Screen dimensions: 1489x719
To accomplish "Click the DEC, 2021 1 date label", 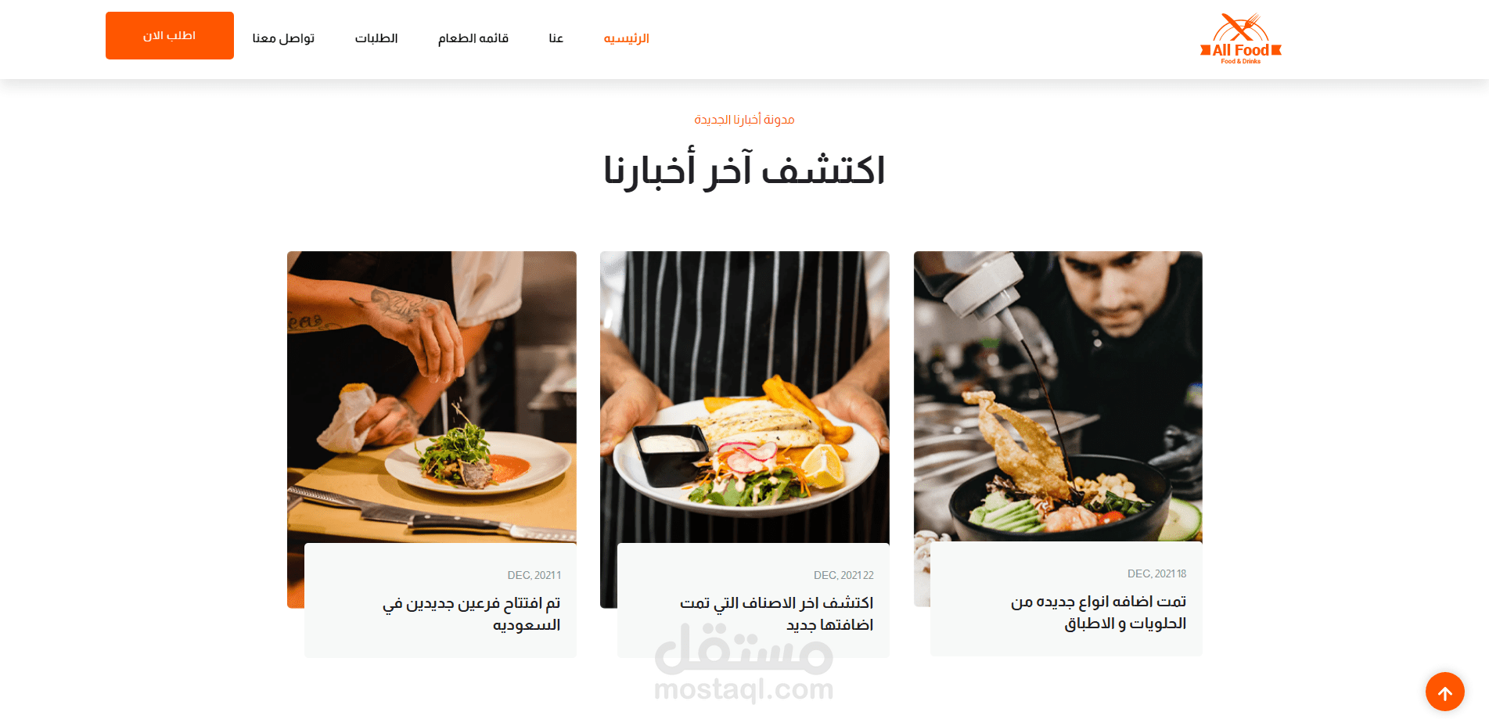I will [x=534, y=575].
